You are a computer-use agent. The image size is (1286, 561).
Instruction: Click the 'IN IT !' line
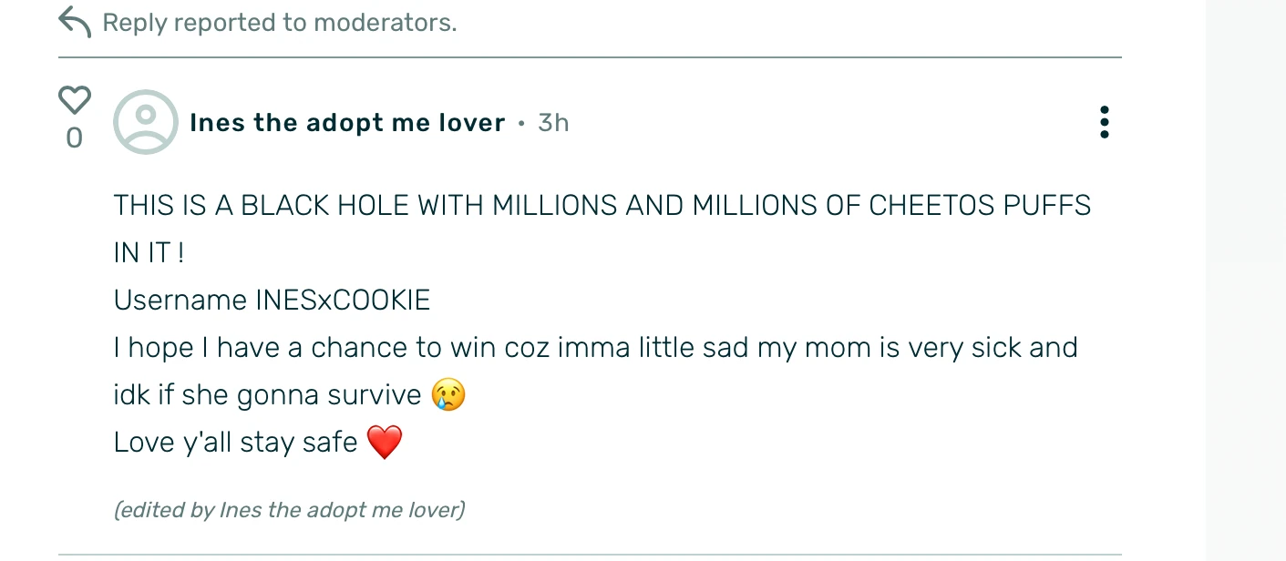(x=149, y=253)
